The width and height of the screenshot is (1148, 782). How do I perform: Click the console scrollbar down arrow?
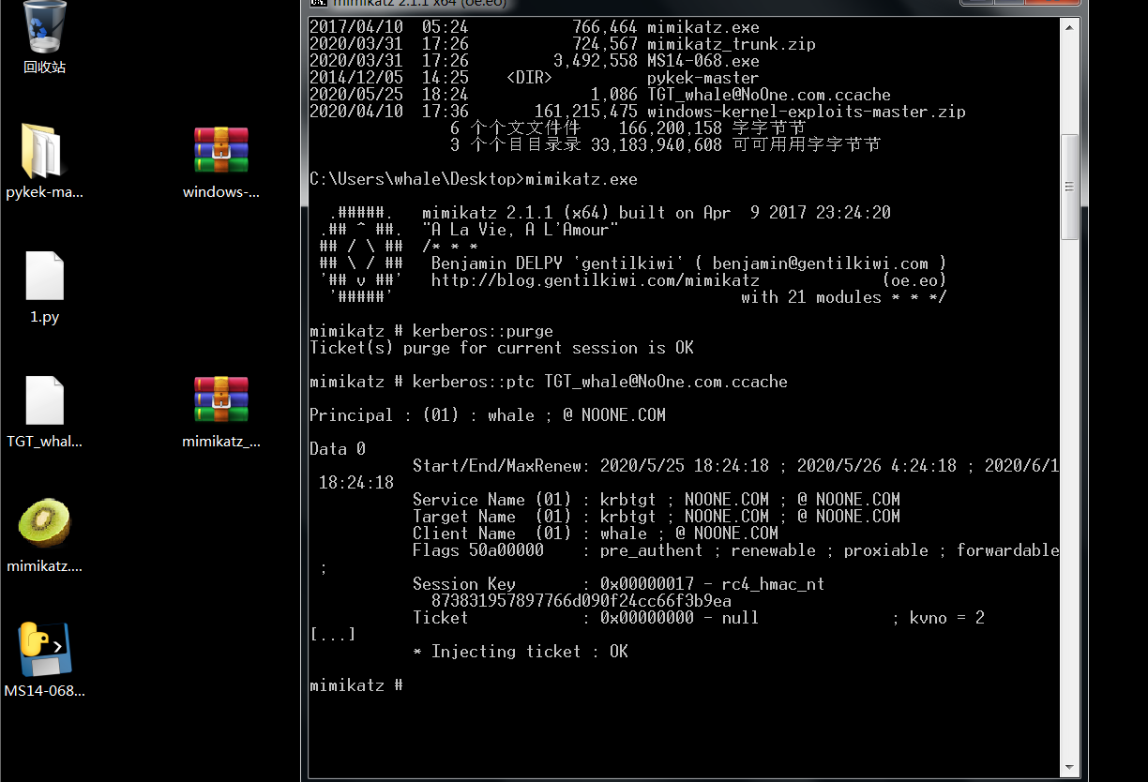click(x=1069, y=768)
